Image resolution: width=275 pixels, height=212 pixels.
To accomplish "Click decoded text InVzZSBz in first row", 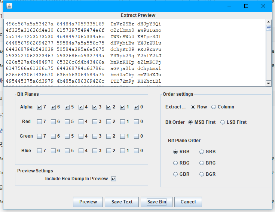I will pos(122,24).
